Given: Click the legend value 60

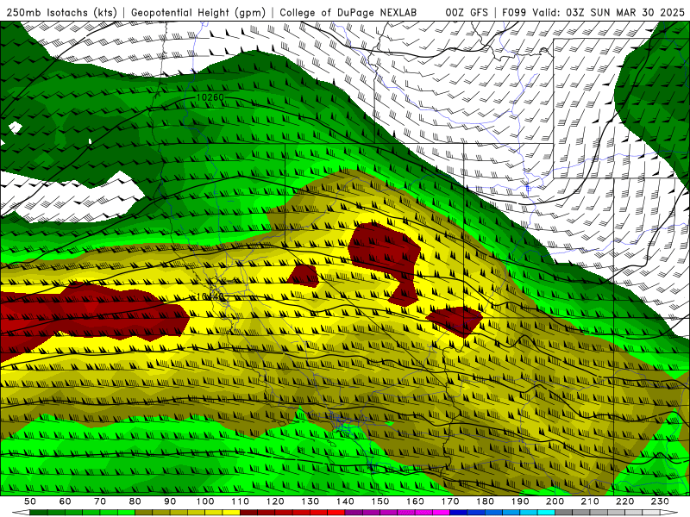Looking at the screenshot, I should 65,501.
